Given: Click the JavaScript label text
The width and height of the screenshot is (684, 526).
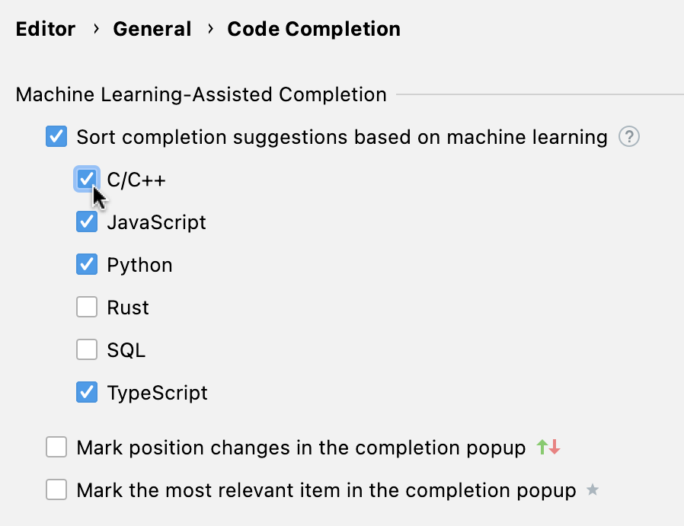Looking at the screenshot, I should (x=155, y=222).
